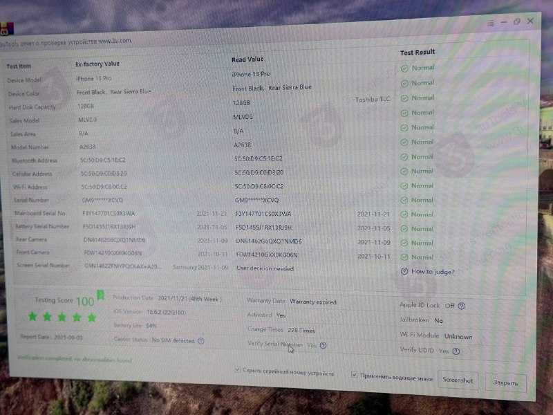Click the Normal check icon for Serial Number
Image resolution: width=553 pixels, height=415 pixels.
pos(404,201)
